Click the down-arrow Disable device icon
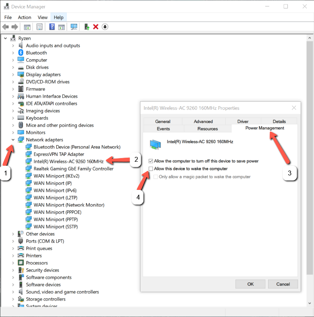The image size is (314, 317). (x=105, y=27)
